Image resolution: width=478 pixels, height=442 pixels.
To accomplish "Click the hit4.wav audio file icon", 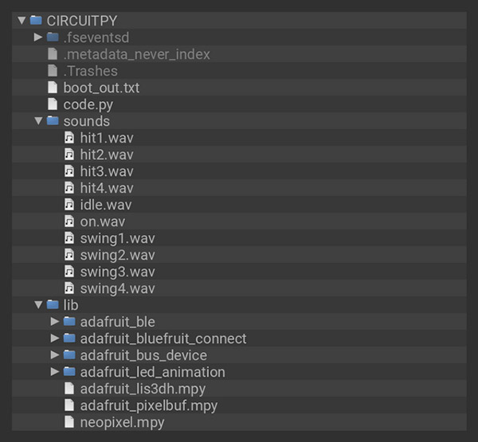I will [69, 188].
